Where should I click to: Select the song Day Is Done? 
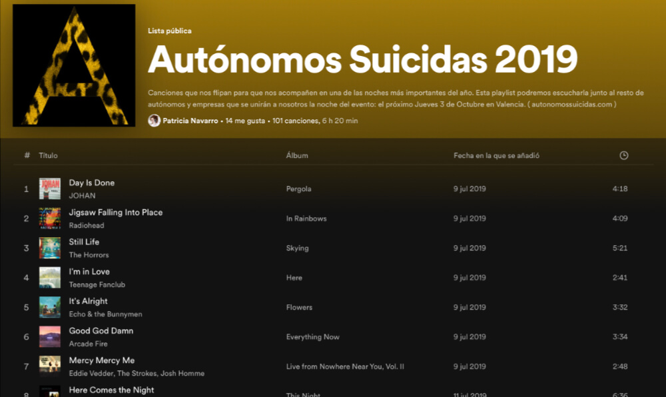tap(92, 183)
